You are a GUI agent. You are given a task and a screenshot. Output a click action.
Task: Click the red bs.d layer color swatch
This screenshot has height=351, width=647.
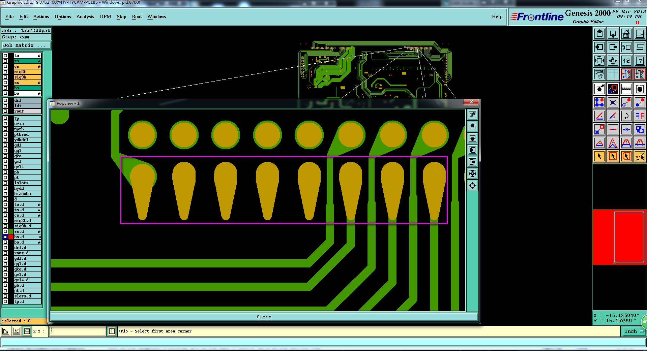(11, 237)
